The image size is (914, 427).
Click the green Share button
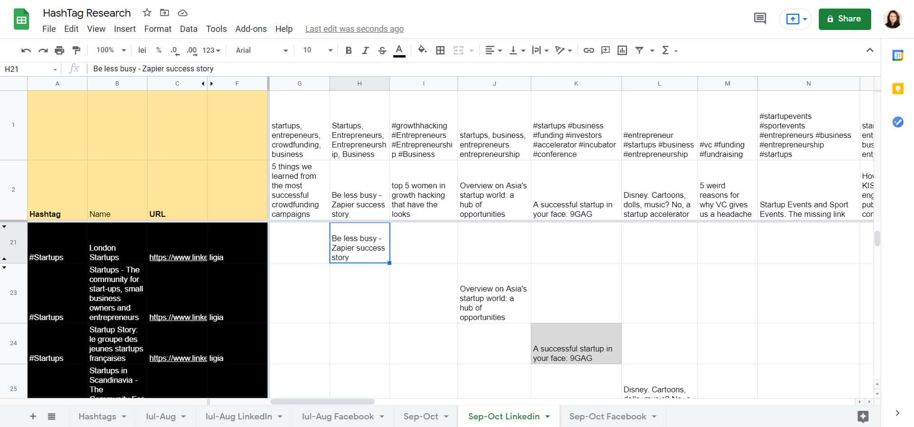(x=844, y=19)
